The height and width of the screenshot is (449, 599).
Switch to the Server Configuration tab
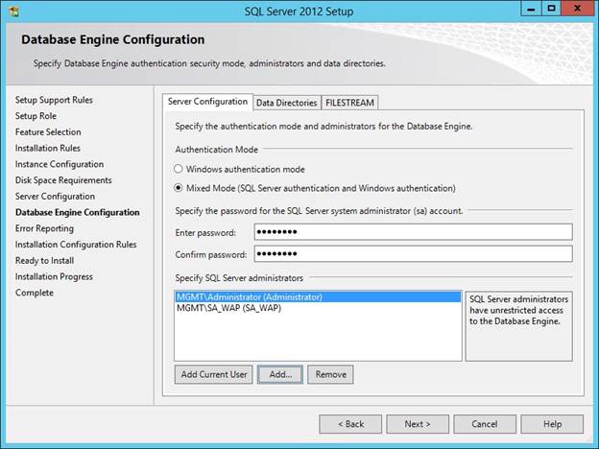pyautogui.click(x=207, y=102)
